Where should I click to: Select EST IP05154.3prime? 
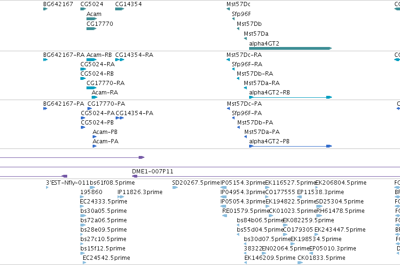pos(243,183)
